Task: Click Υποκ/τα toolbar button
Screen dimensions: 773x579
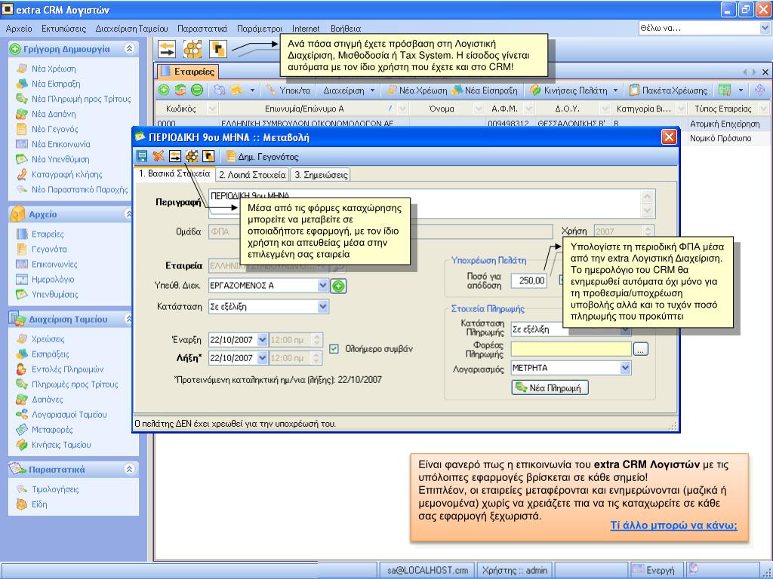Action: pos(288,90)
